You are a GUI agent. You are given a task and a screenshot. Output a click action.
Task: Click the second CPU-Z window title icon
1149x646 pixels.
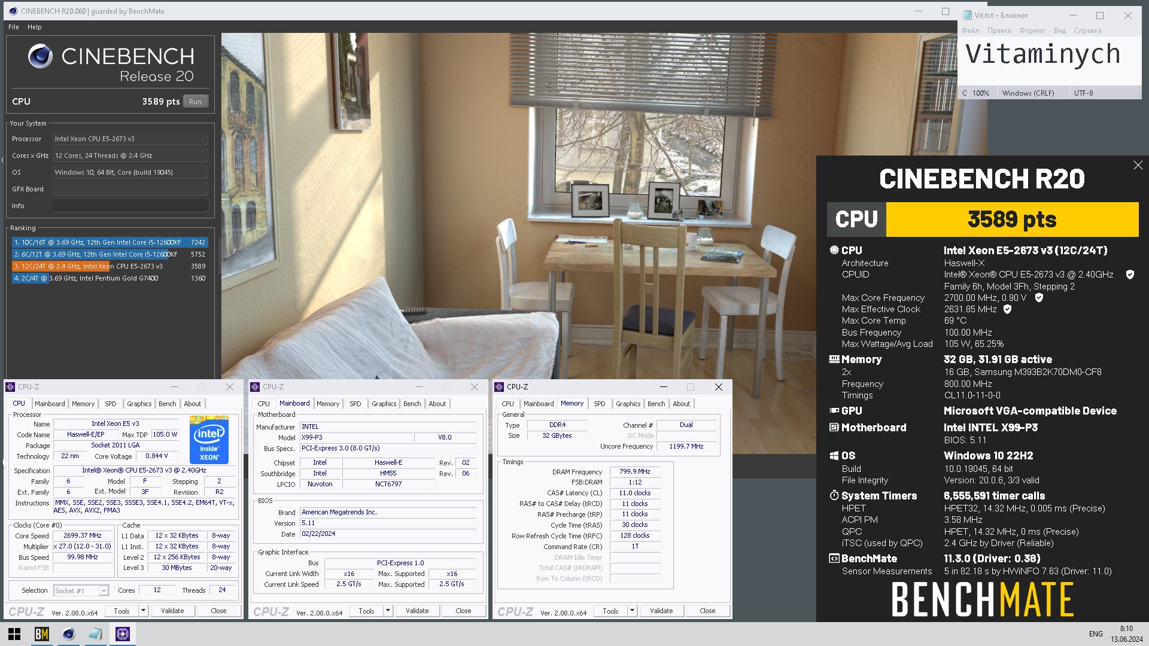255,387
